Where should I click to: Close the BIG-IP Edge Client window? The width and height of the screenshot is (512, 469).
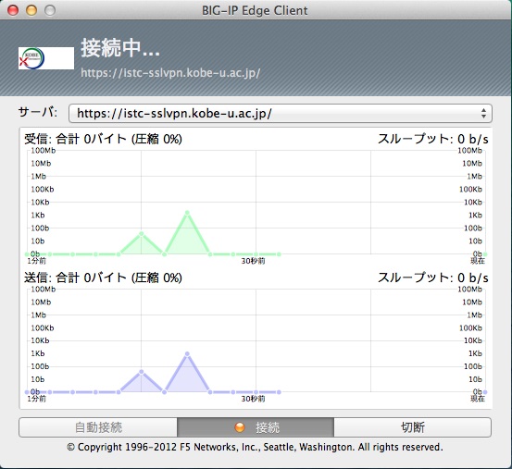tap(13, 10)
